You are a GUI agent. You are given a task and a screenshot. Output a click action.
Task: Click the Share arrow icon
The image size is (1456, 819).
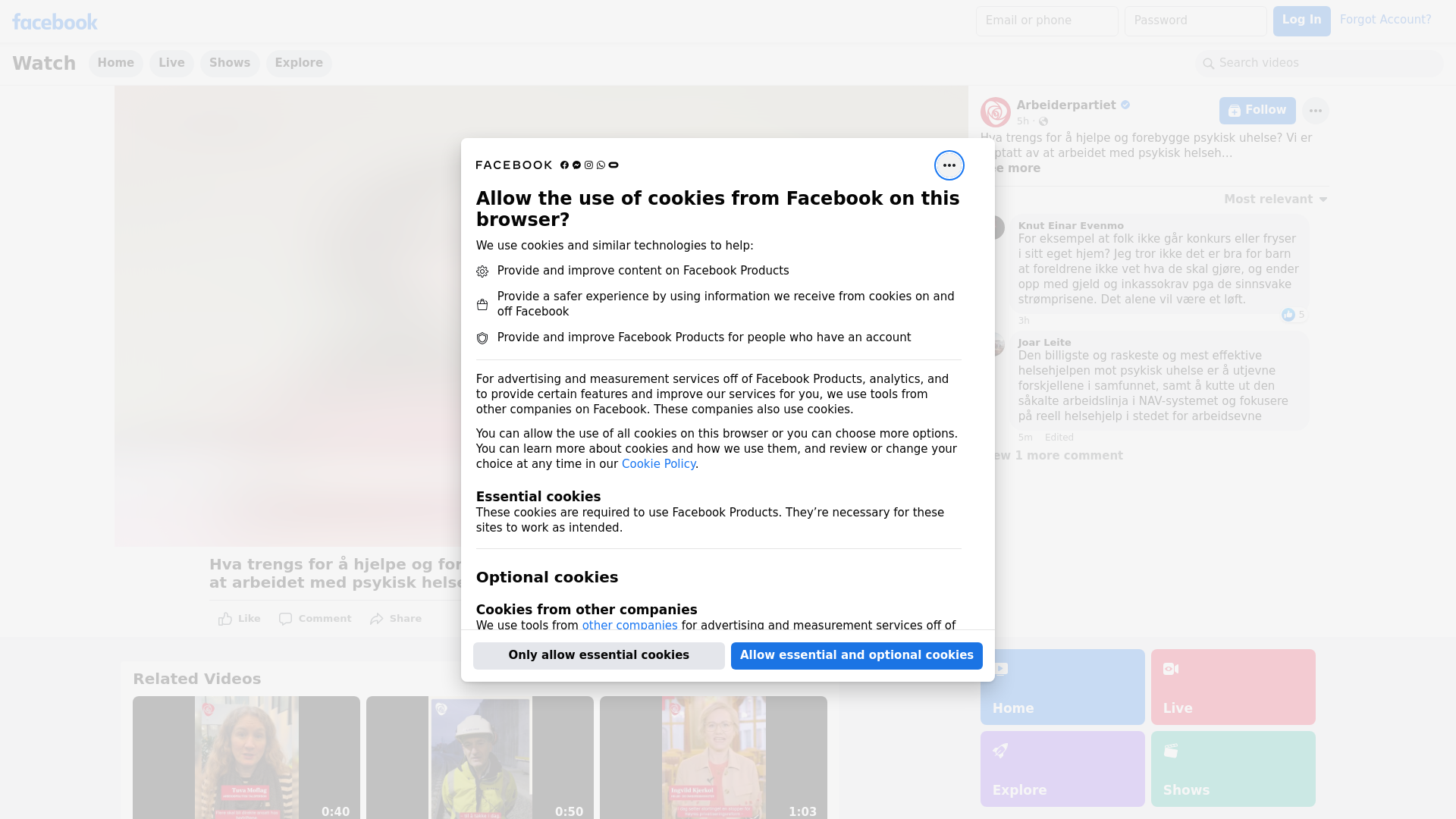pos(377,619)
